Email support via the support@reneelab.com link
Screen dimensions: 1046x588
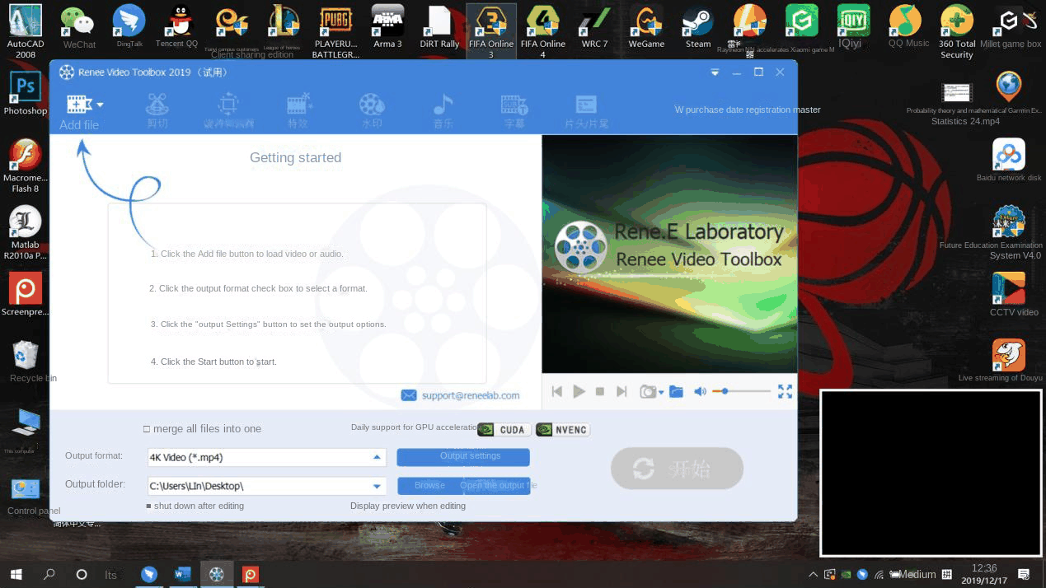click(470, 395)
